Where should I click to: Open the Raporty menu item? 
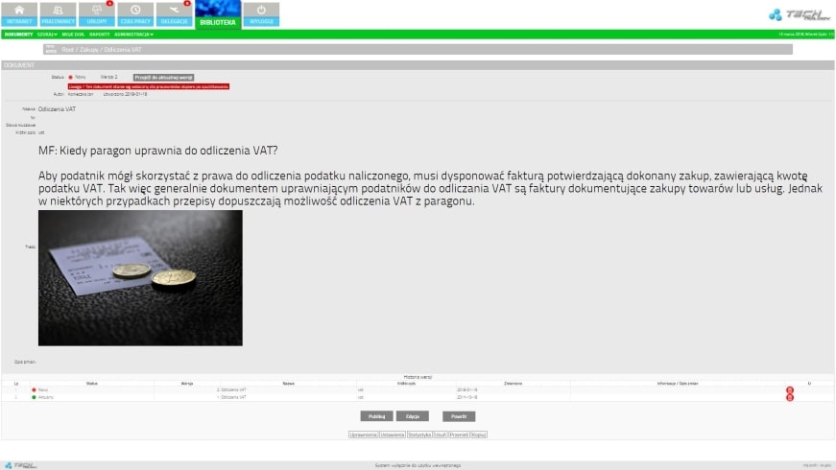(100, 35)
